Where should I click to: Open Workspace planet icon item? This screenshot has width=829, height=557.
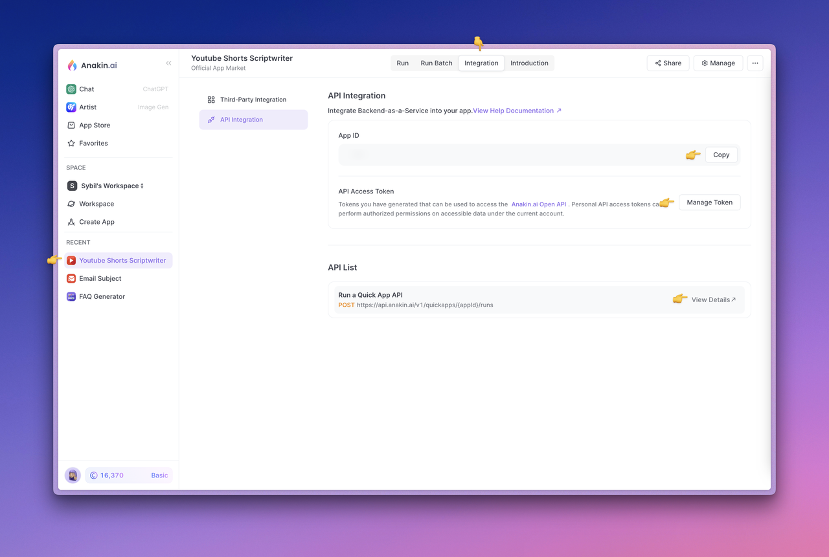(x=97, y=204)
